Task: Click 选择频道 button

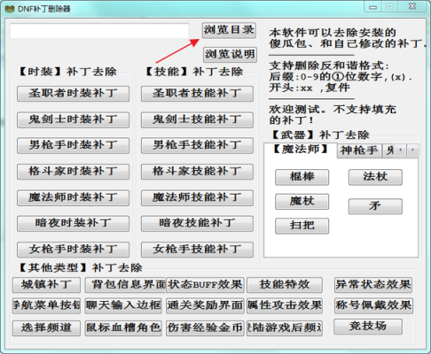Action: [46, 328]
